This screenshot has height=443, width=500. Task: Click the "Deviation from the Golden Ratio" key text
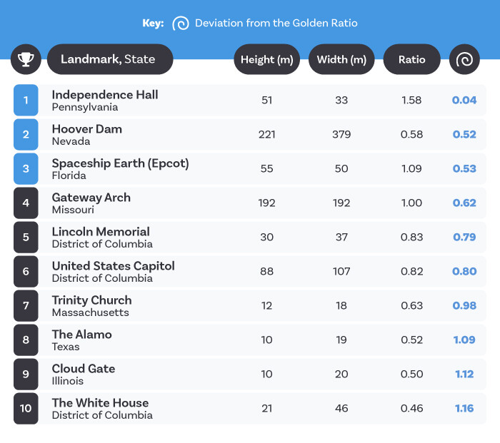(276, 24)
